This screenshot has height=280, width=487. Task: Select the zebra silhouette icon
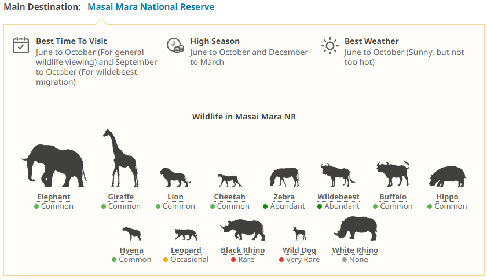pos(284,176)
